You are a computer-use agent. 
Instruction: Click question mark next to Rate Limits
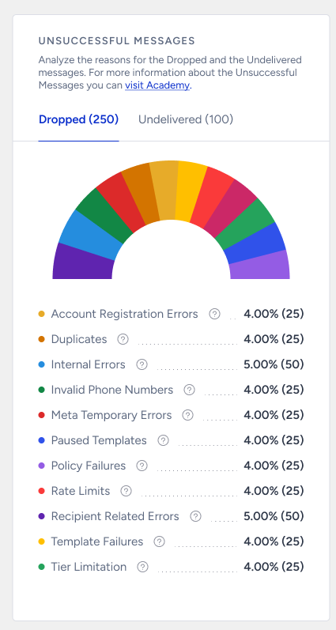pyautogui.click(x=126, y=491)
